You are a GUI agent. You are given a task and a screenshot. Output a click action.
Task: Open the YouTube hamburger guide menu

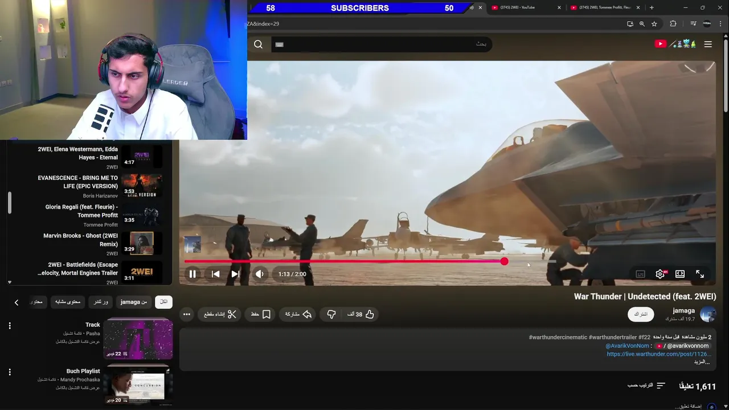tap(708, 44)
